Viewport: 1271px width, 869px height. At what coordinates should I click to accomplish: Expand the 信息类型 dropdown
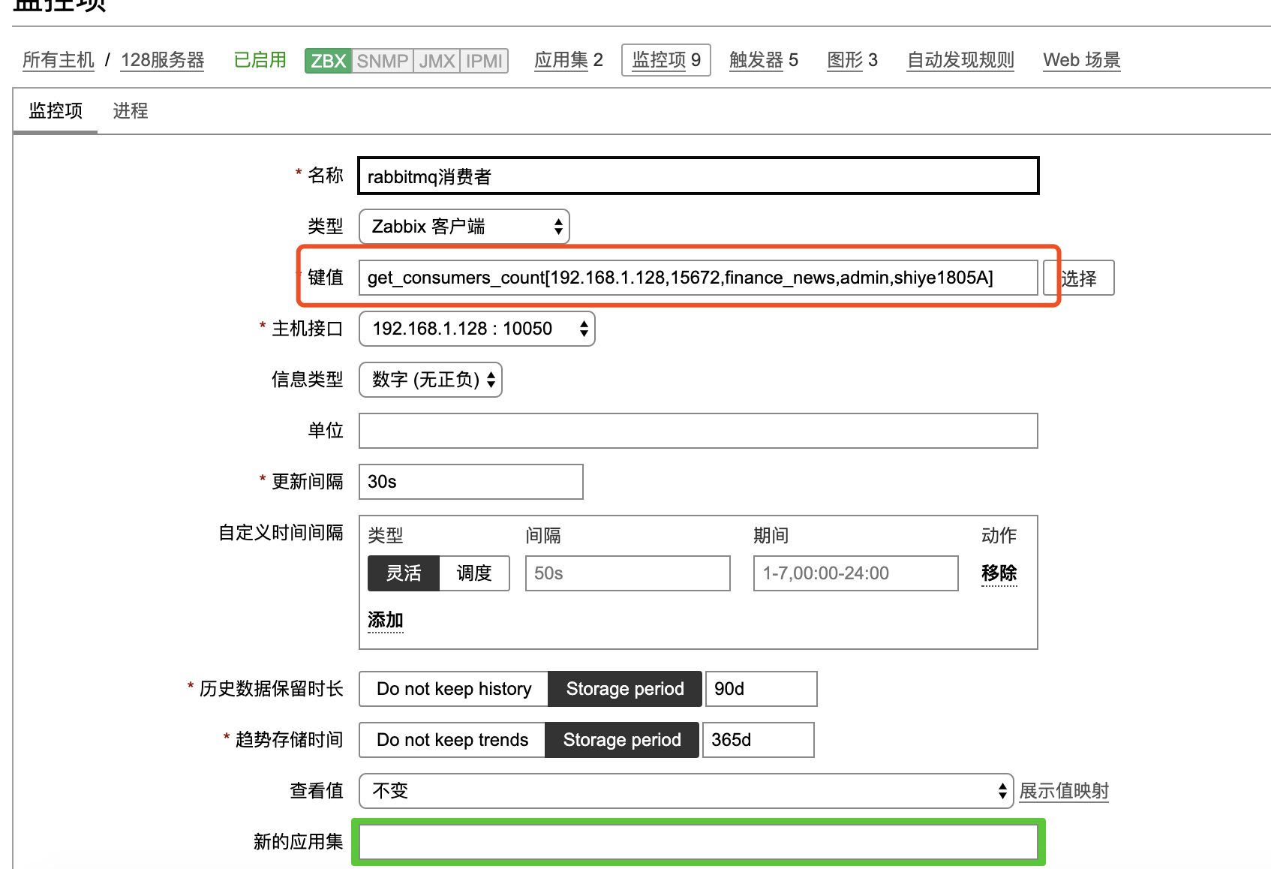click(429, 380)
